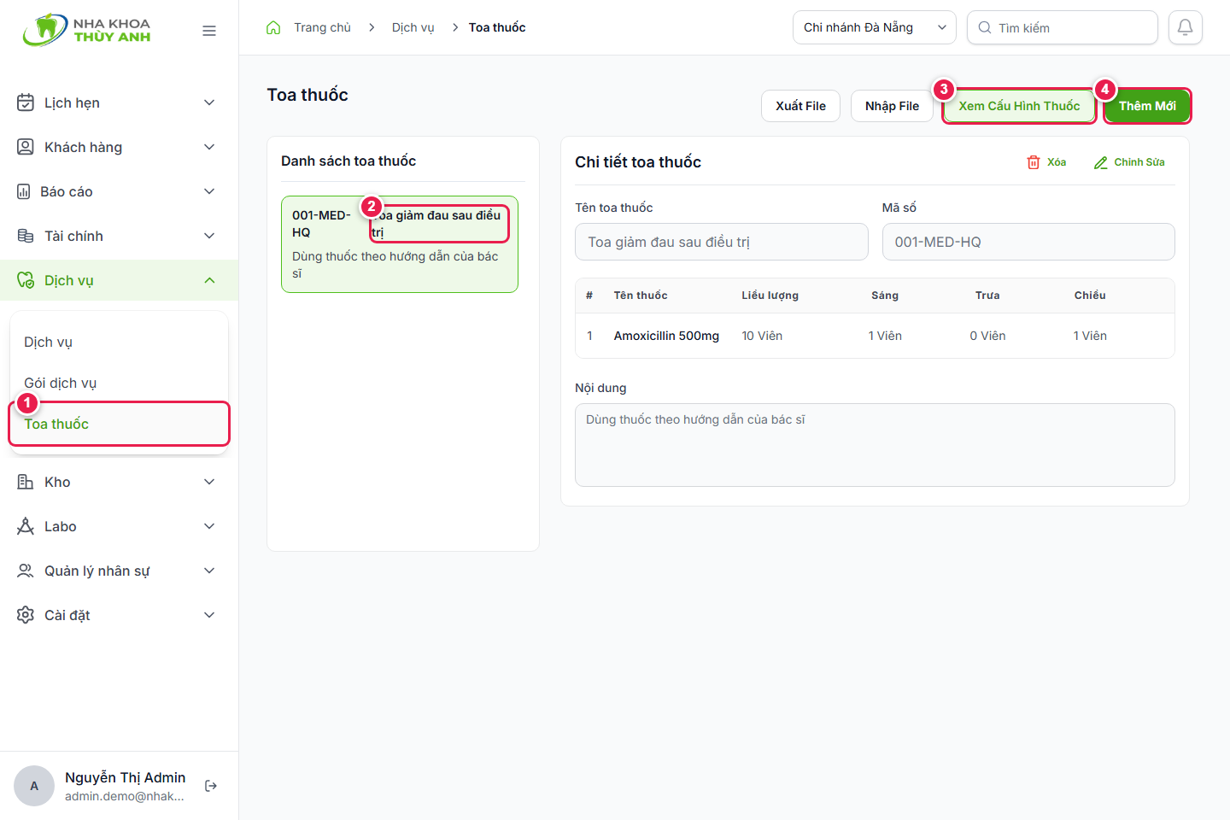Click the user avatar letter A
1230x820 pixels.
click(x=34, y=786)
